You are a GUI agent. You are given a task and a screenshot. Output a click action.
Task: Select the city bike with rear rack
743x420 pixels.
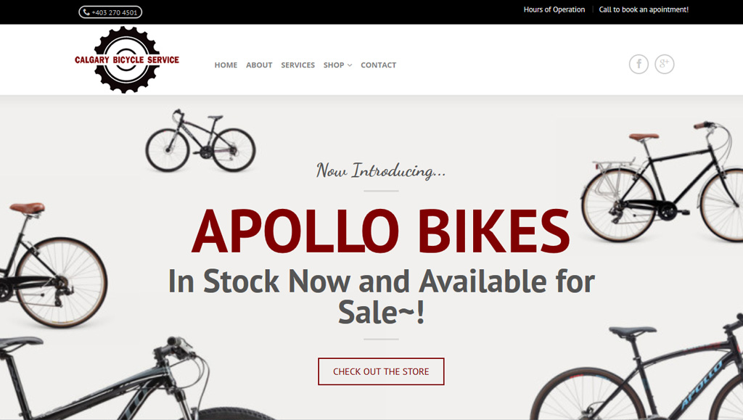662,181
